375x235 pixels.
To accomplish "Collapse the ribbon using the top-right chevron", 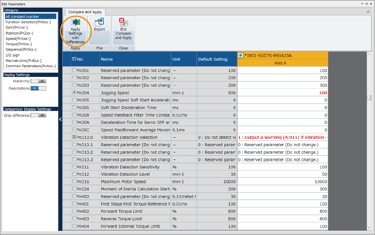I will click(368, 12).
